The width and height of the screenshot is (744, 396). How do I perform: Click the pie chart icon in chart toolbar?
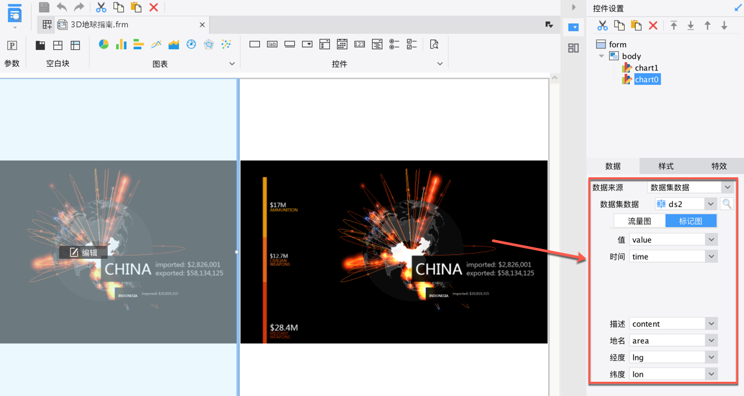coord(104,44)
